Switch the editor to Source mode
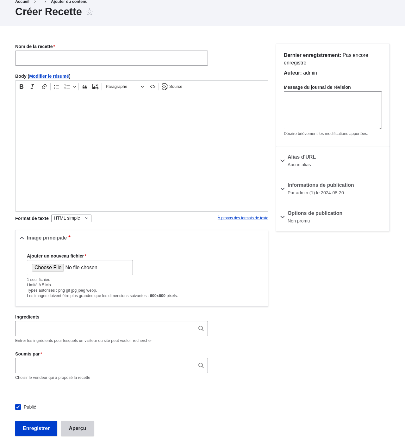Screen dimensions: 405x437 click(x=172, y=87)
